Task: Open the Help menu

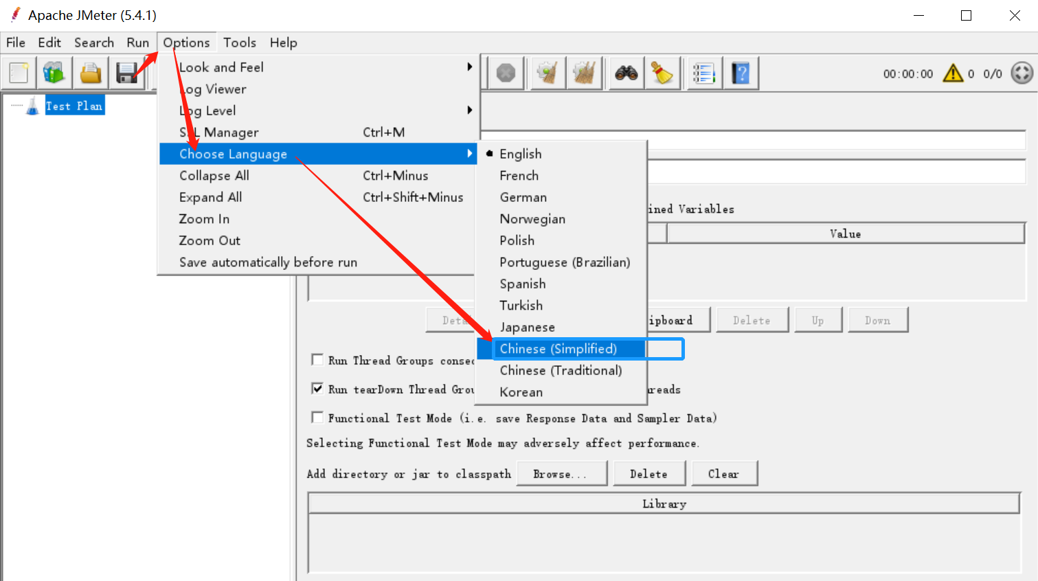Action: 283,43
